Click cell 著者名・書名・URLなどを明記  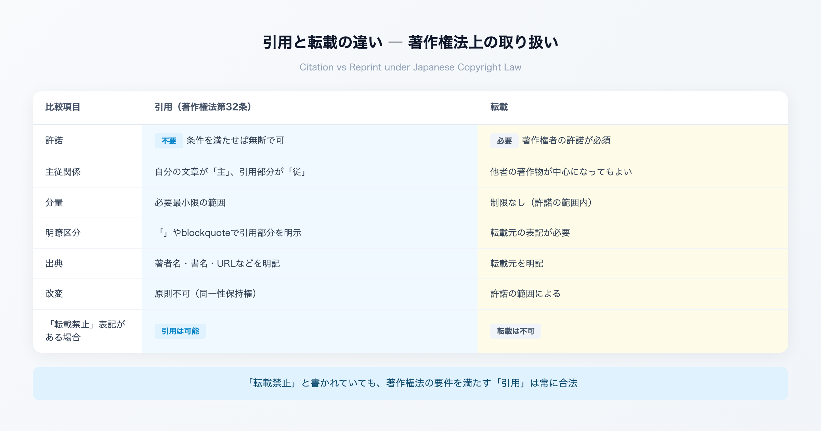coord(217,263)
